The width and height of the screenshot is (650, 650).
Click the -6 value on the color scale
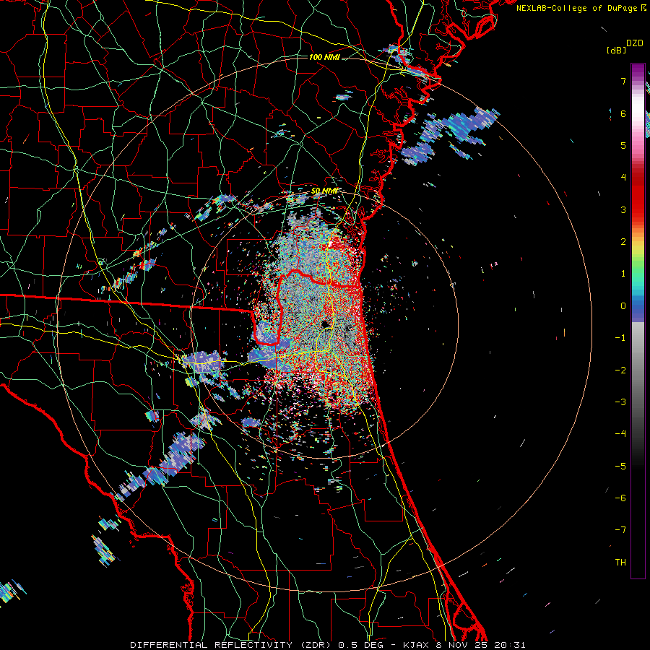pyautogui.click(x=620, y=498)
